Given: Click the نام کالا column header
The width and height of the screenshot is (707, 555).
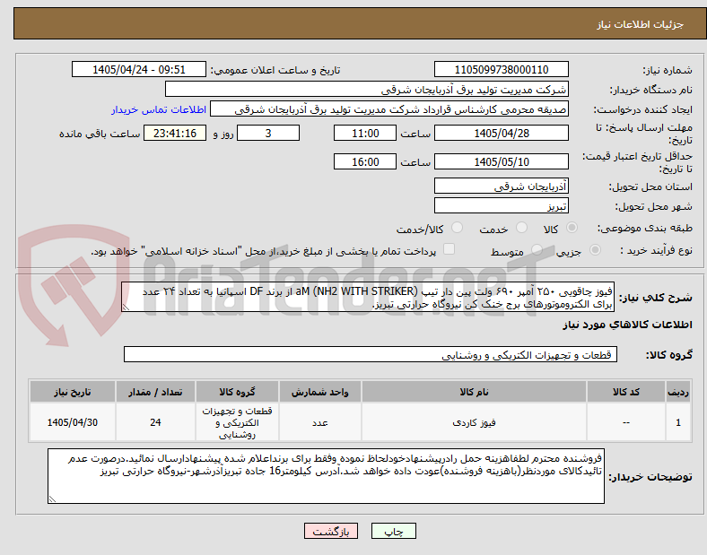Looking at the screenshot, I should (x=474, y=392).
